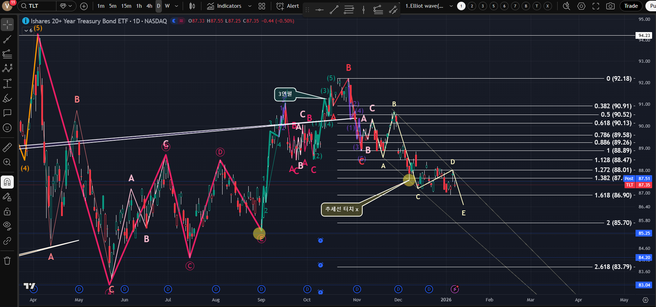
Task: Click the Trade button
Action: pos(631,6)
